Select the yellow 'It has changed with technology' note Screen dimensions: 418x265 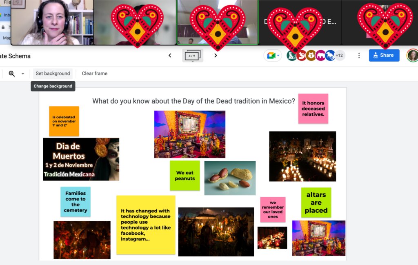click(x=146, y=225)
